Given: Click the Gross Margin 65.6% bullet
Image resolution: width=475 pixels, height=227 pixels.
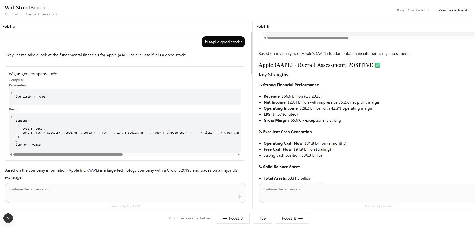Looking at the screenshot, I should point(302,120).
